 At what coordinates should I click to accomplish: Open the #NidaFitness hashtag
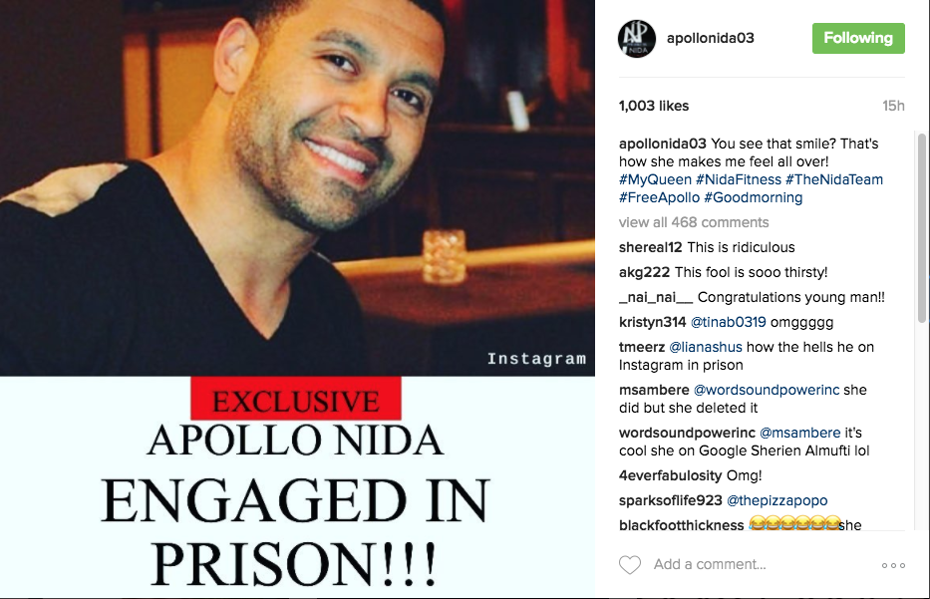tap(739, 179)
